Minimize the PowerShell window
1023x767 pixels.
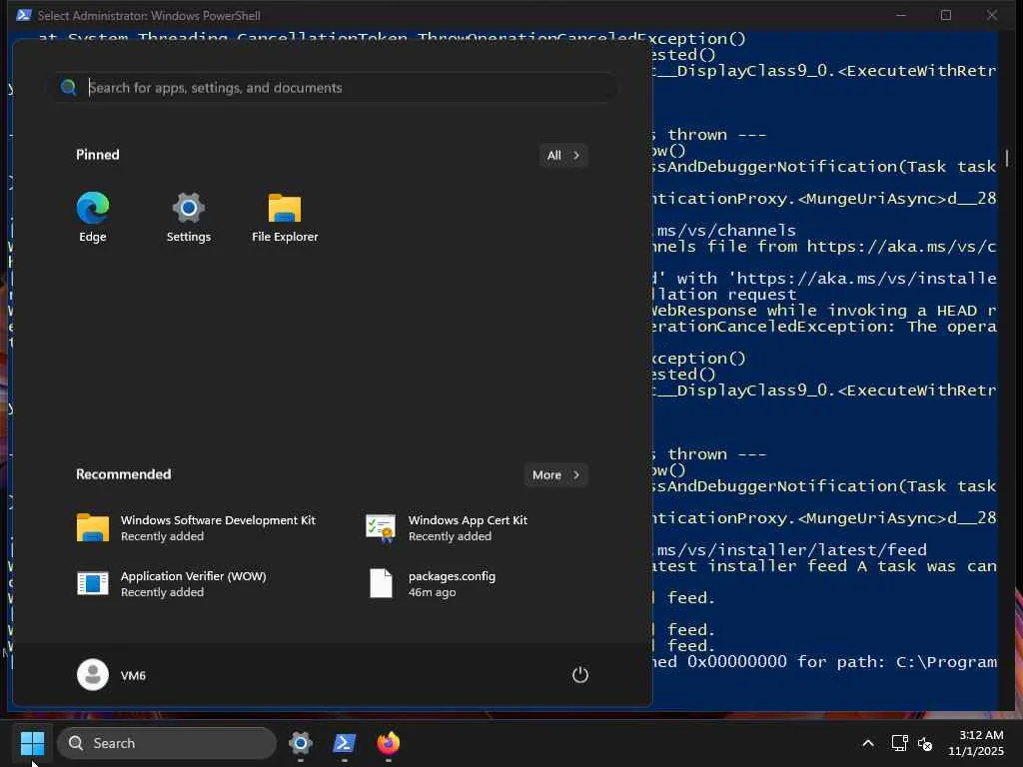[901, 15]
